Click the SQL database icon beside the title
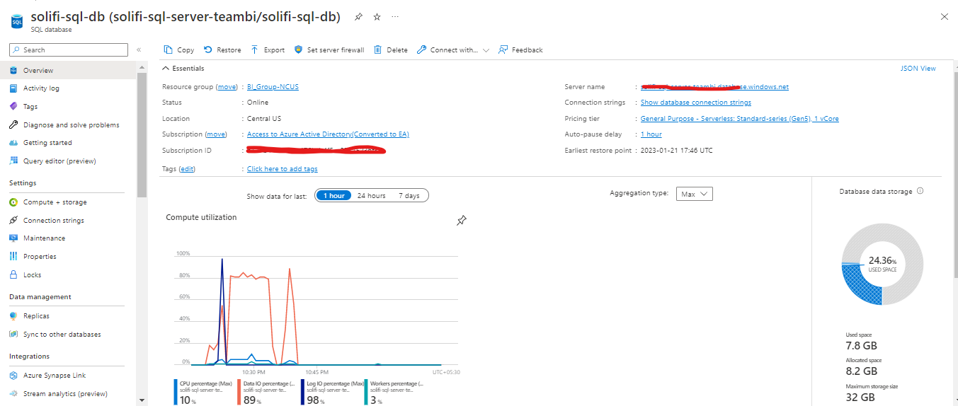Image resolution: width=958 pixels, height=406 pixels. pyautogui.click(x=17, y=21)
